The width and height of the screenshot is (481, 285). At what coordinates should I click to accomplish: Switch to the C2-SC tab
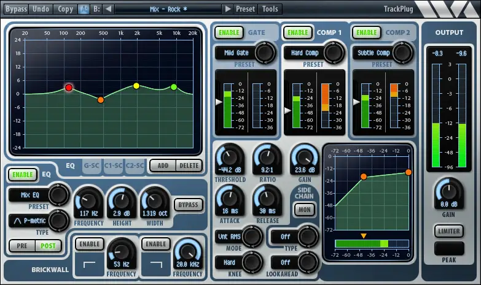click(x=135, y=165)
